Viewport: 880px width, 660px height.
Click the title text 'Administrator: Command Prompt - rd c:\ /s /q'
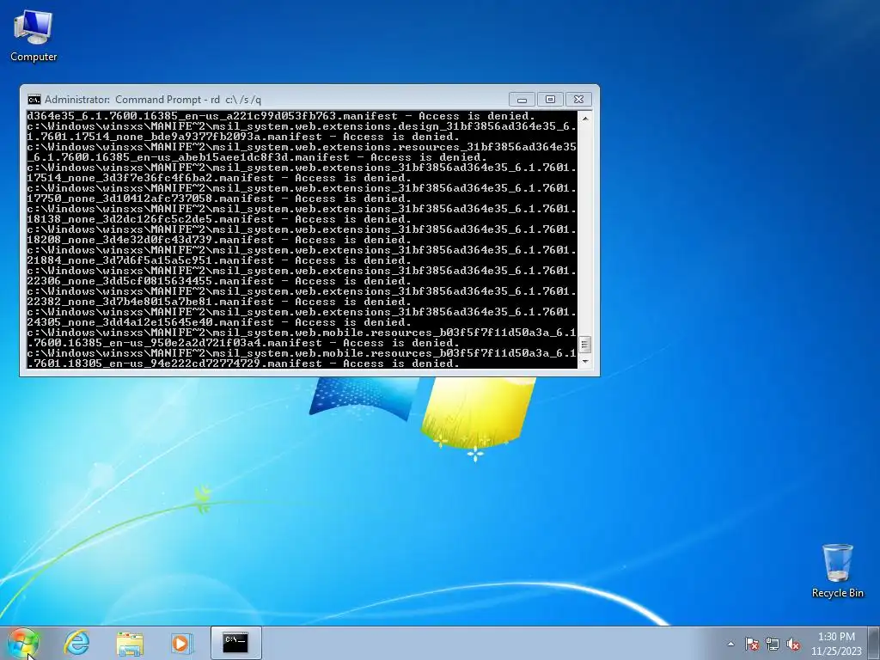point(153,100)
